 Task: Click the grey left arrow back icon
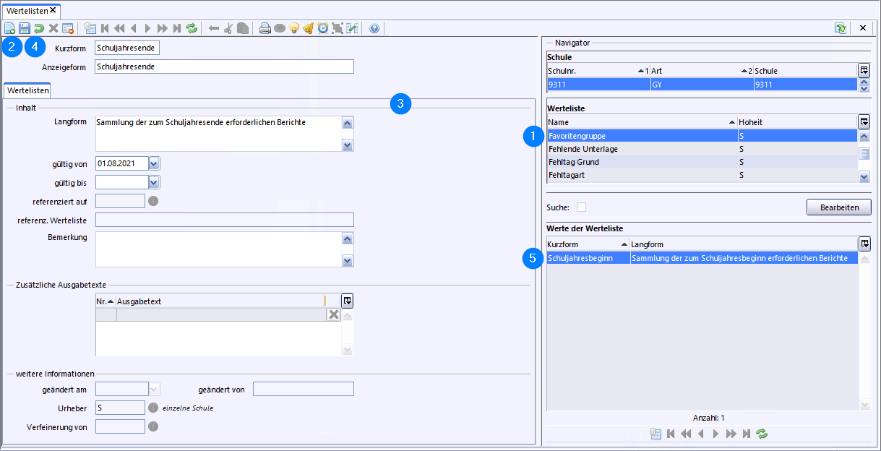[x=214, y=29]
